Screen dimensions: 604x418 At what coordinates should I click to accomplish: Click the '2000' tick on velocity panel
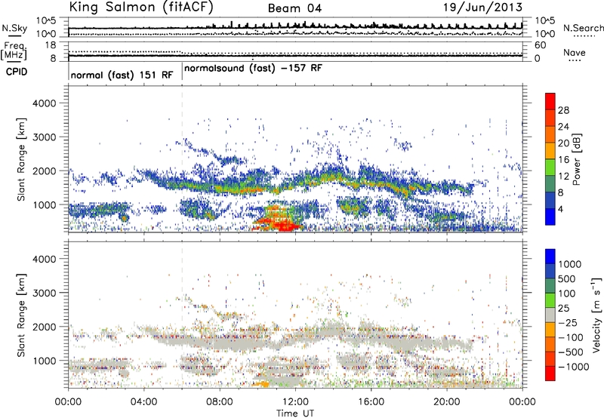[x=44, y=327]
